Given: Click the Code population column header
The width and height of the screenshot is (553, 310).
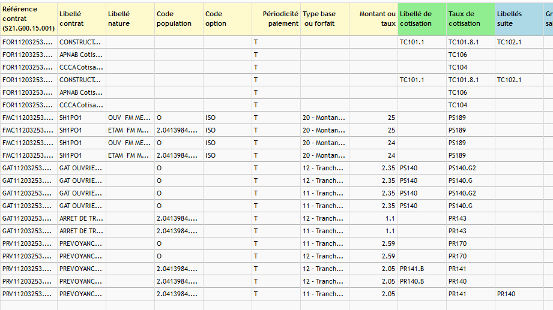Looking at the screenshot, I should pyautogui.click(x=179, y=19).
